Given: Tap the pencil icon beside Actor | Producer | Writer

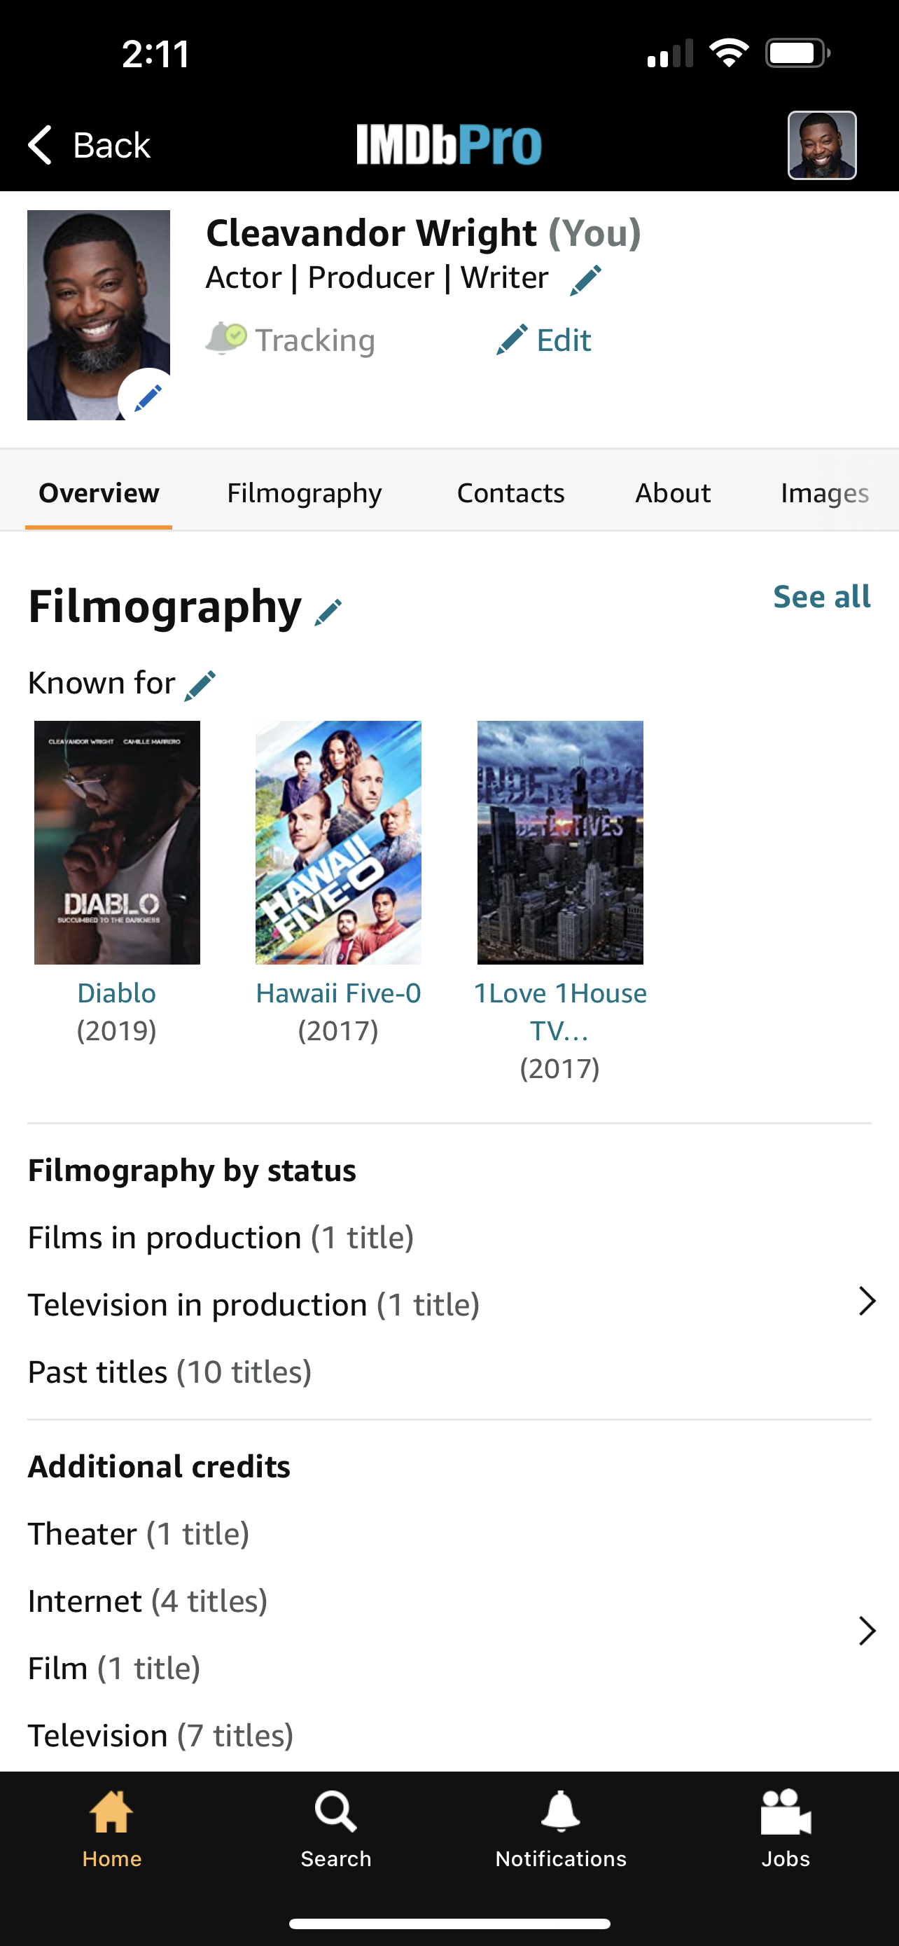Looking at the screenshot, I should coord(586,280).
